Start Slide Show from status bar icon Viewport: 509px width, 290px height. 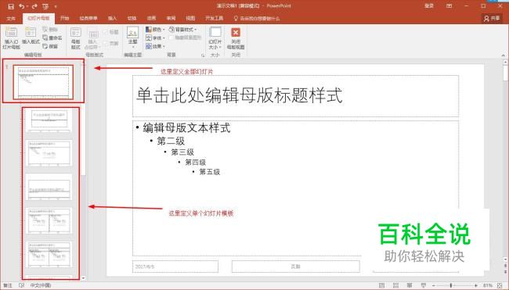point(424,285)
